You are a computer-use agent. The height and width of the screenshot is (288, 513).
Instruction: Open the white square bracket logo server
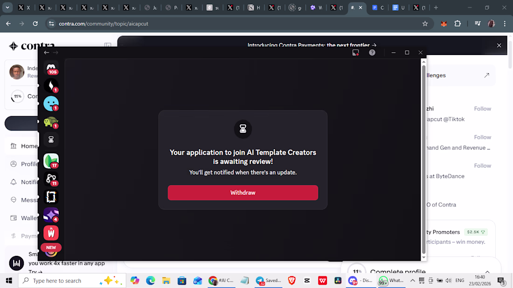click(x=51, y=197)
